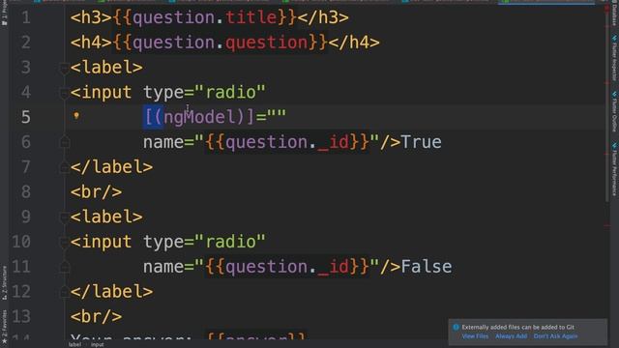Click the br tag on line 13
Viewport: 619px width, 348px height.
click(97, 317)
